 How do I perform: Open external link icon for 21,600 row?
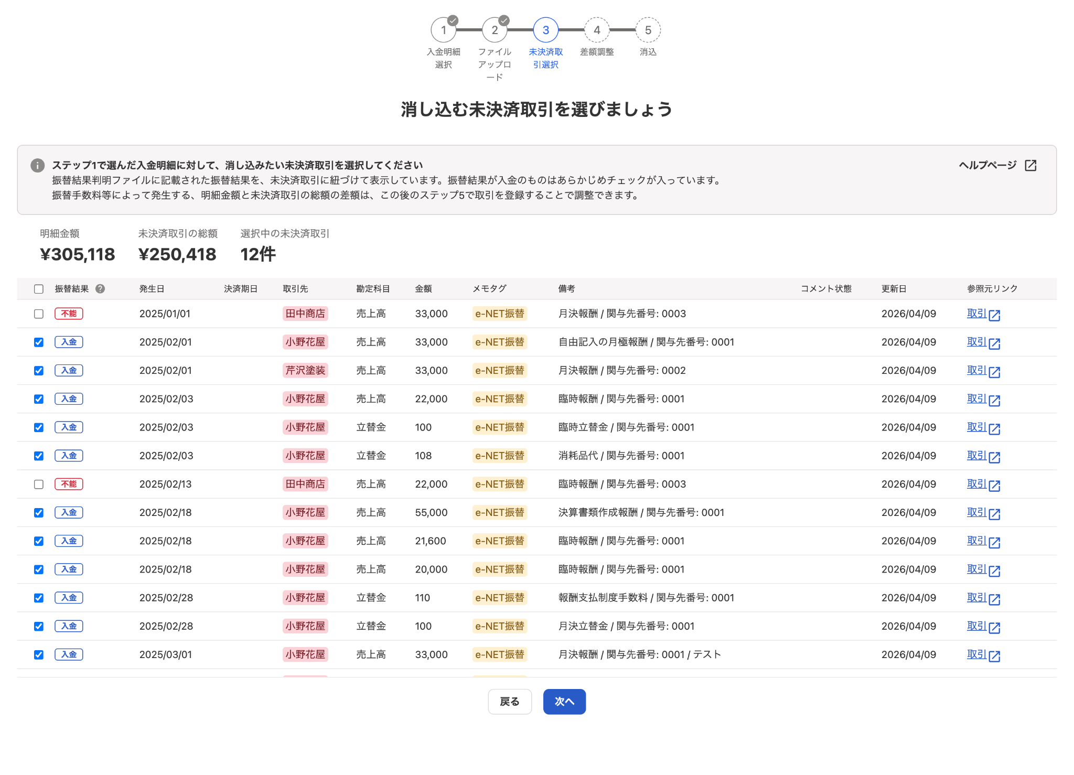tap(994, 542)
